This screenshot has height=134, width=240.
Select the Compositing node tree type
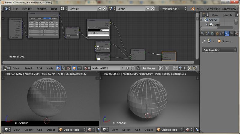(x=63, y=68)
